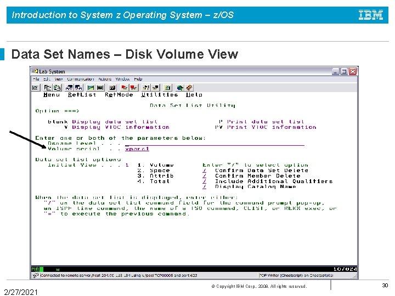
Task: Toggle the Include Additional Qualifiers slash
Action: 204,181
